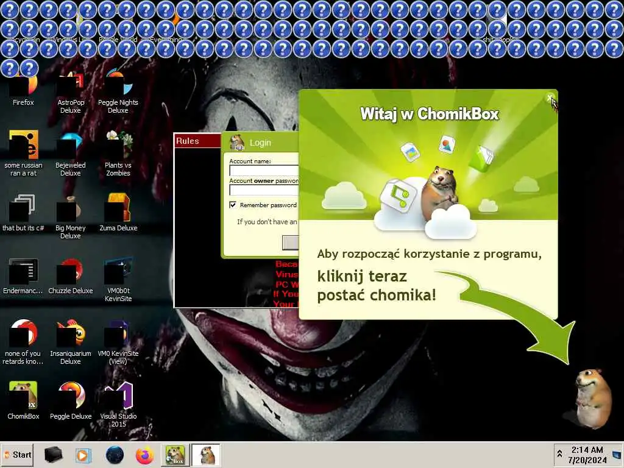Click the monitor icon in system tray

617,455
